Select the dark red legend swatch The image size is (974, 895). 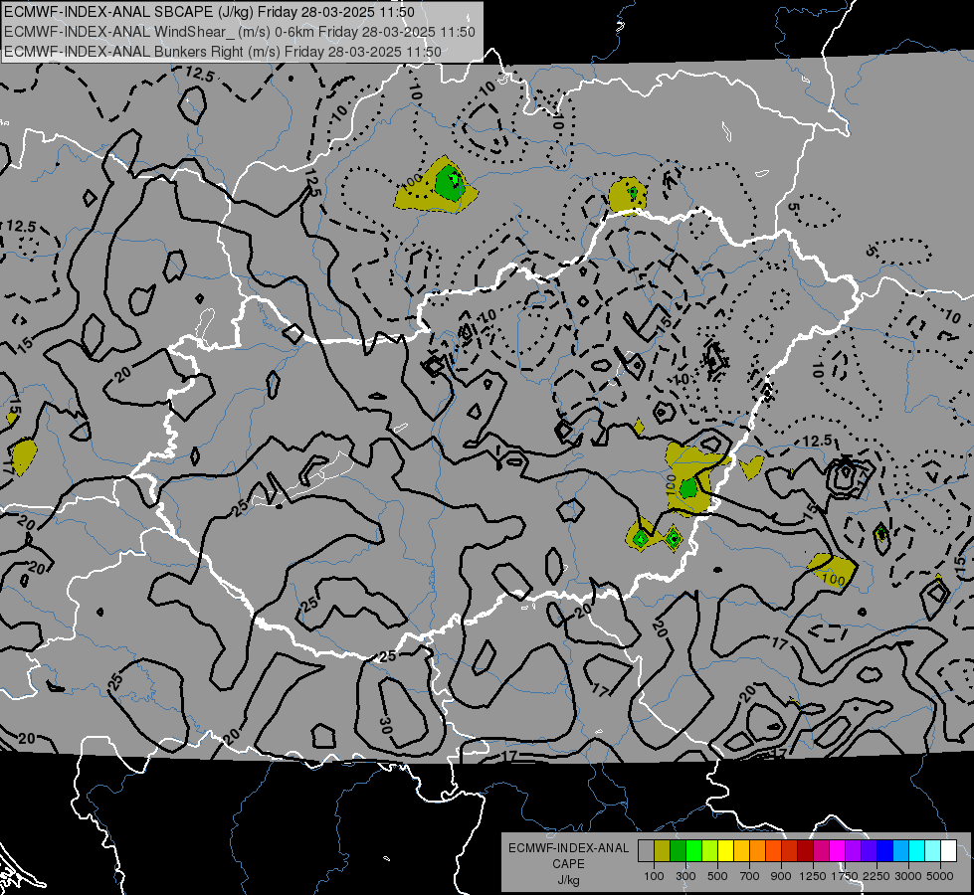point(806,850)
